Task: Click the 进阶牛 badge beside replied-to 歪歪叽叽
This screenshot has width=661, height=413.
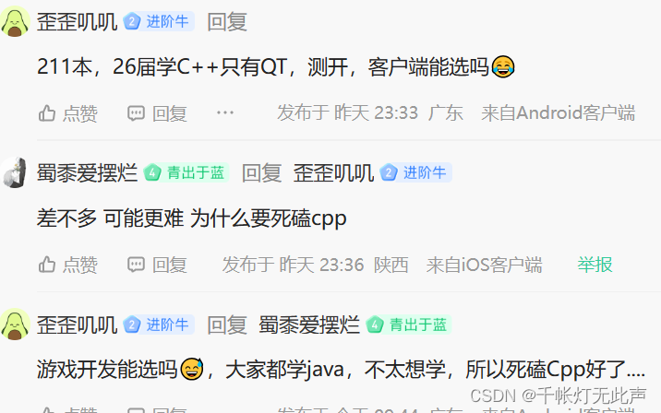Action: coord(415,172)
